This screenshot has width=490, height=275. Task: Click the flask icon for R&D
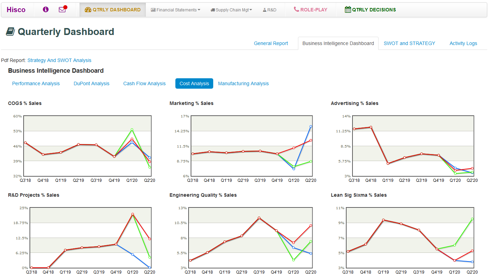coord(264,10)
